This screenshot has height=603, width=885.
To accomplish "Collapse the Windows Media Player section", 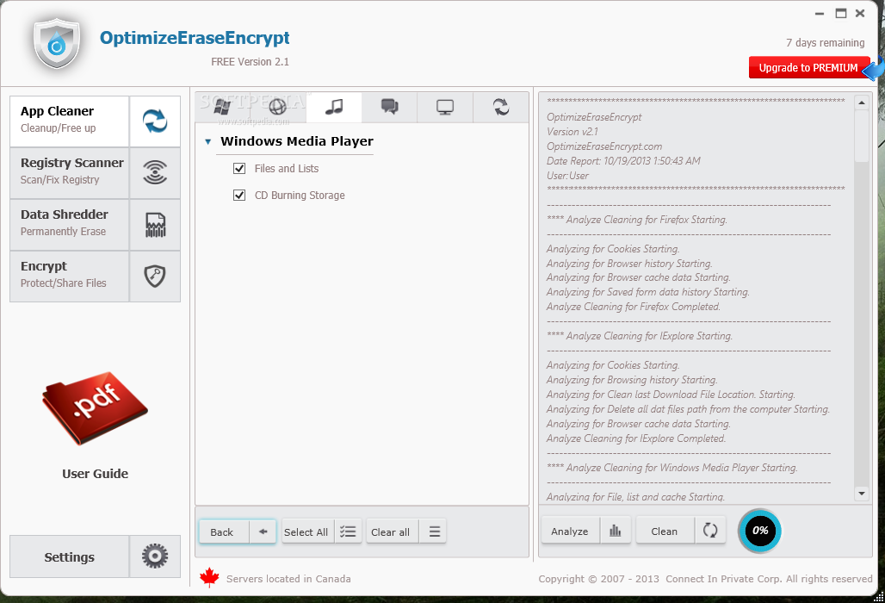I will (208, 142).
